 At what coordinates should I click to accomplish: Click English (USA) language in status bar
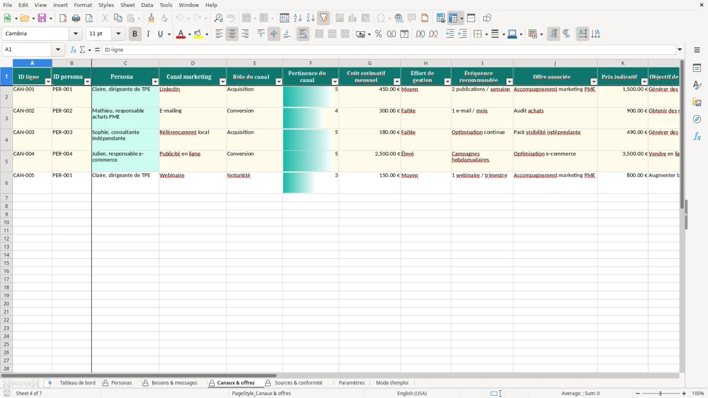412,393
